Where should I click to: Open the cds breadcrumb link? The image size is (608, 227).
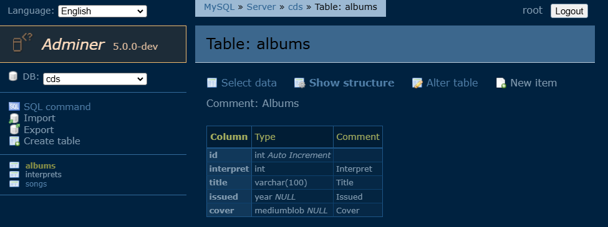(x=296, y=7)
